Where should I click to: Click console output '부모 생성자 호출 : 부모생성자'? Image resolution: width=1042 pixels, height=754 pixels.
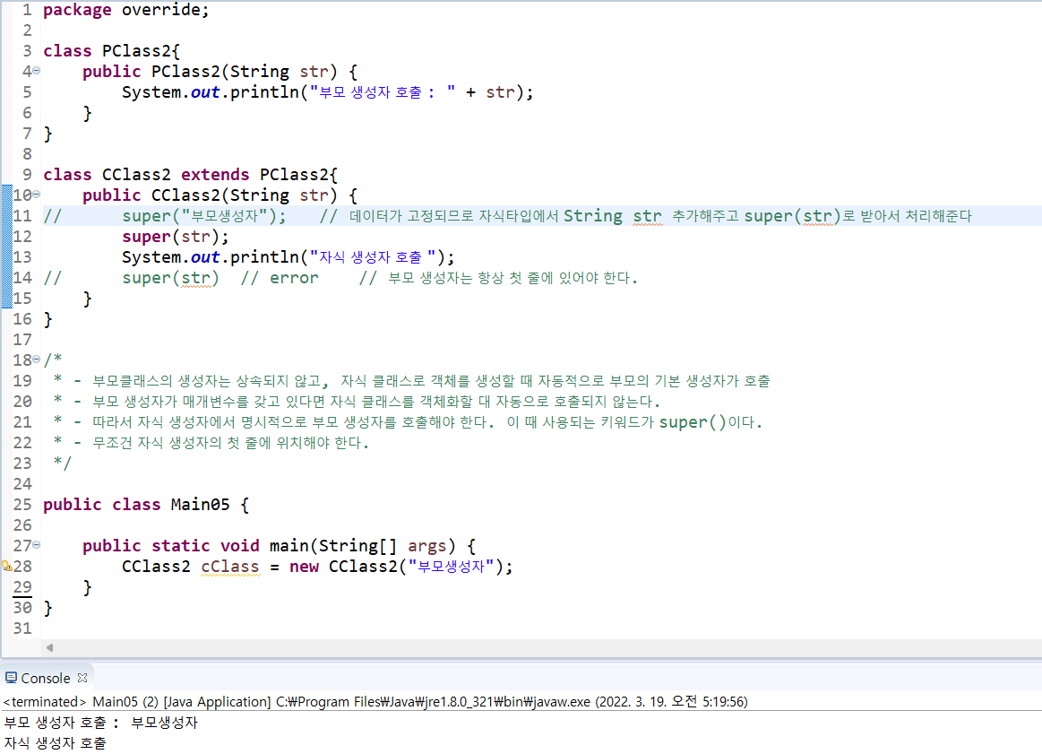point(100,723)
